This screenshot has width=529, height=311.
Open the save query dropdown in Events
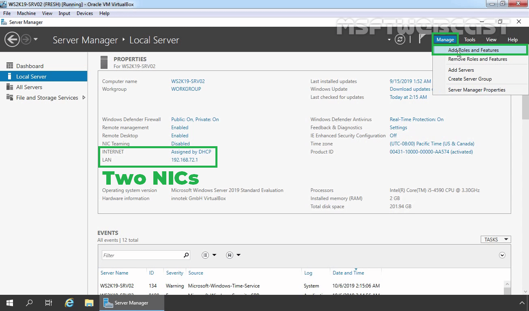(x=233, y=255)
